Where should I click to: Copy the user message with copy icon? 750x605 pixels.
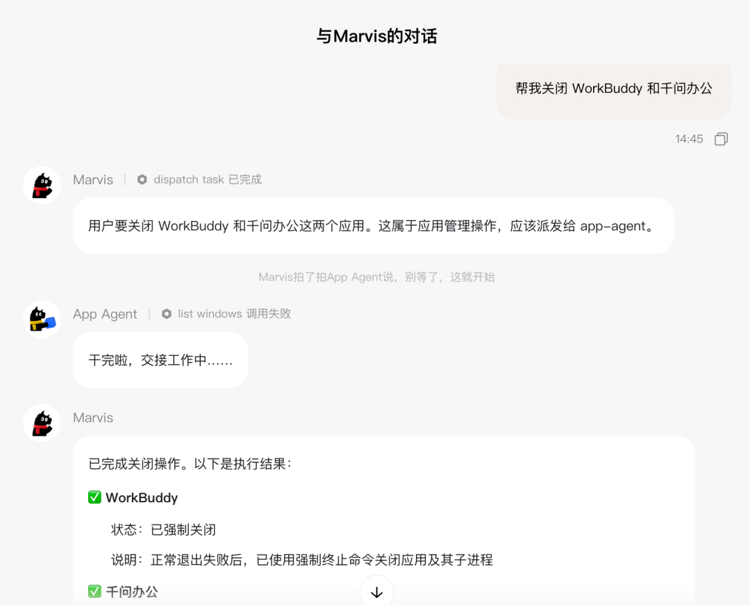click(722, 139)
